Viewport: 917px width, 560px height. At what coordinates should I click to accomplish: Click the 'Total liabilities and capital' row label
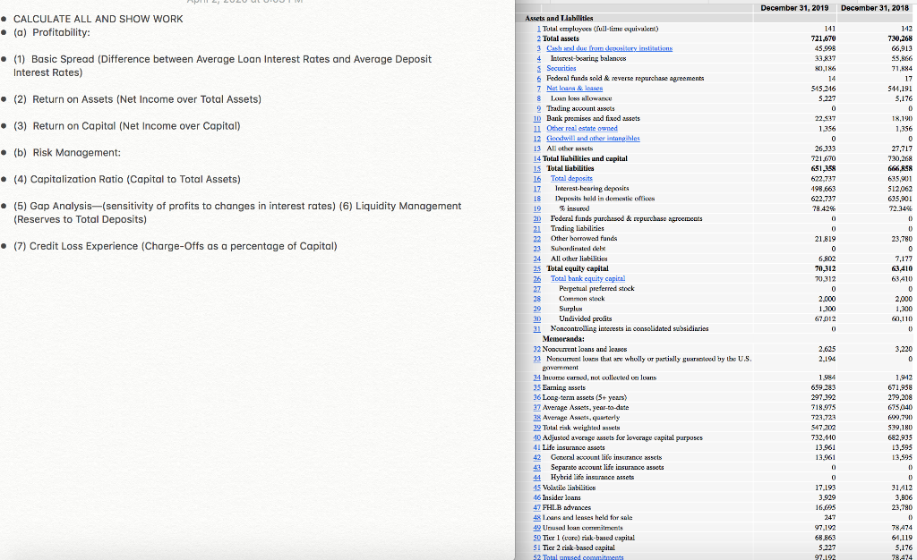click(585, 158)
